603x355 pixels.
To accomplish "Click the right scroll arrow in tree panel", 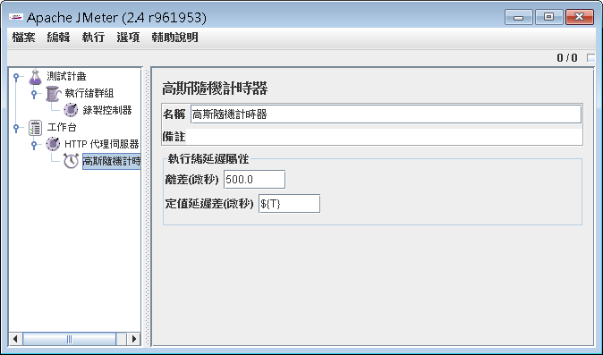I will (134, 339).
